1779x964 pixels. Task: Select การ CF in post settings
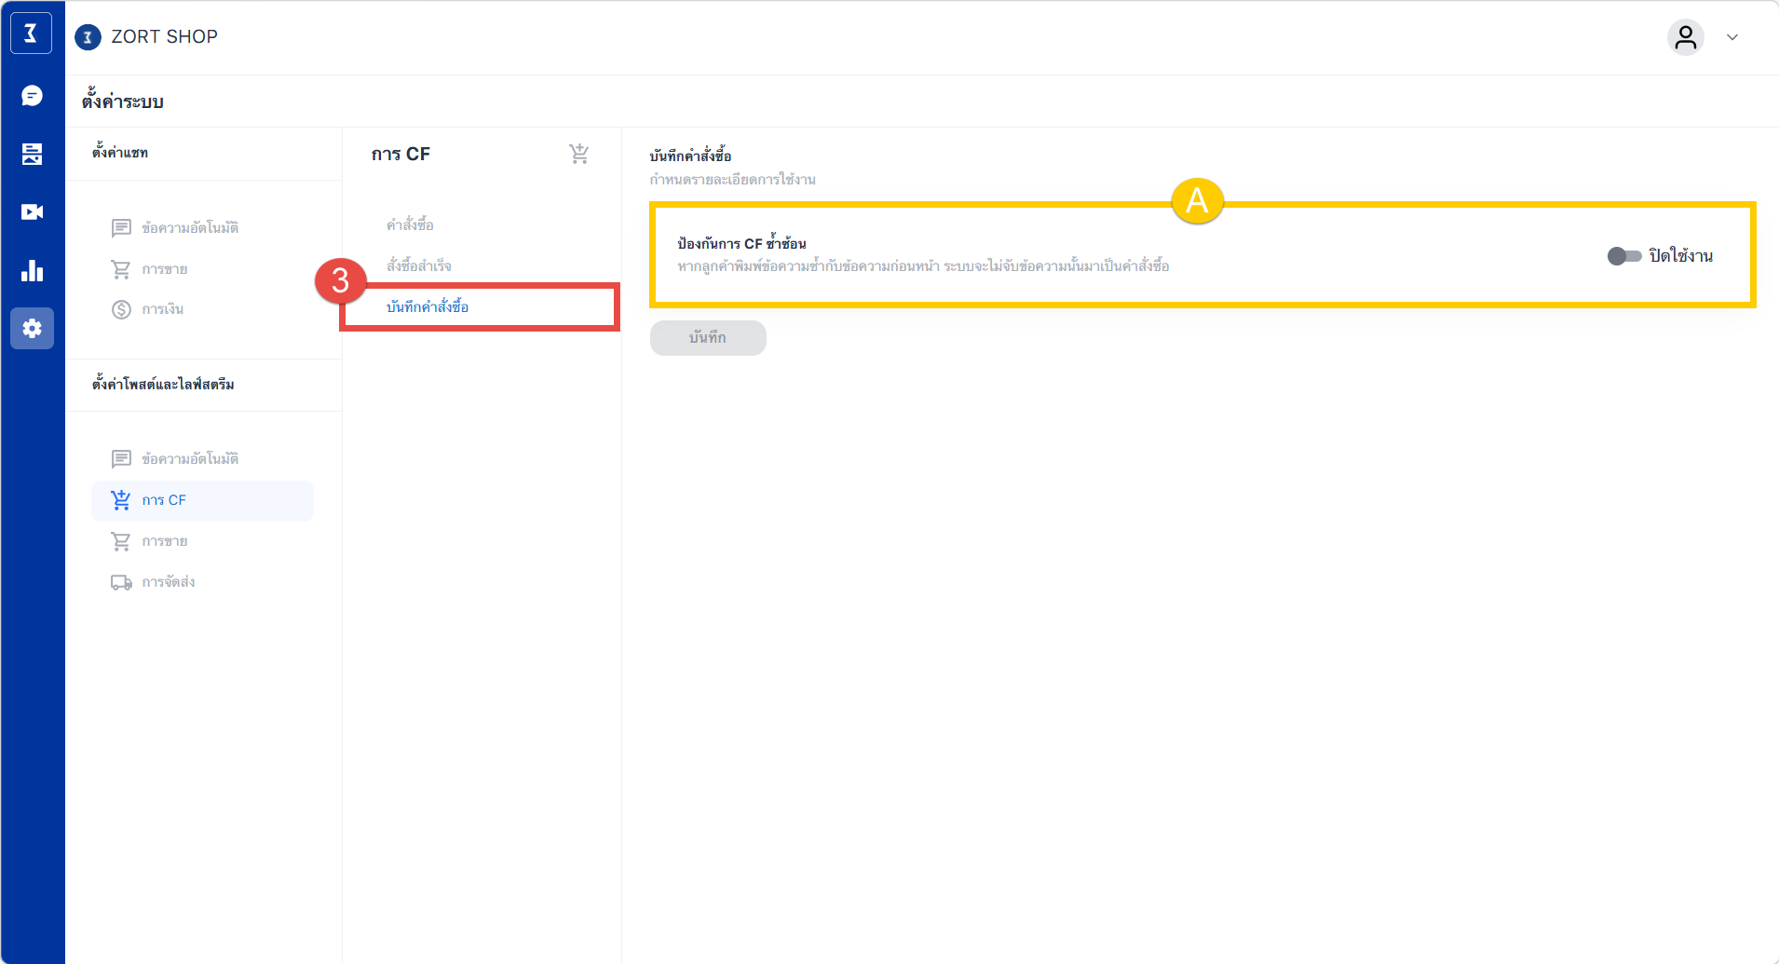click(x=164, y=500)
